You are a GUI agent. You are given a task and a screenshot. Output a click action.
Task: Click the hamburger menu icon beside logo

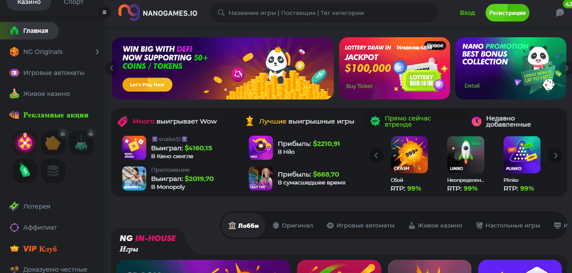click(104, 12)
